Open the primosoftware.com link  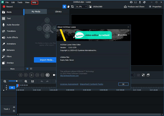pos(69,76)
